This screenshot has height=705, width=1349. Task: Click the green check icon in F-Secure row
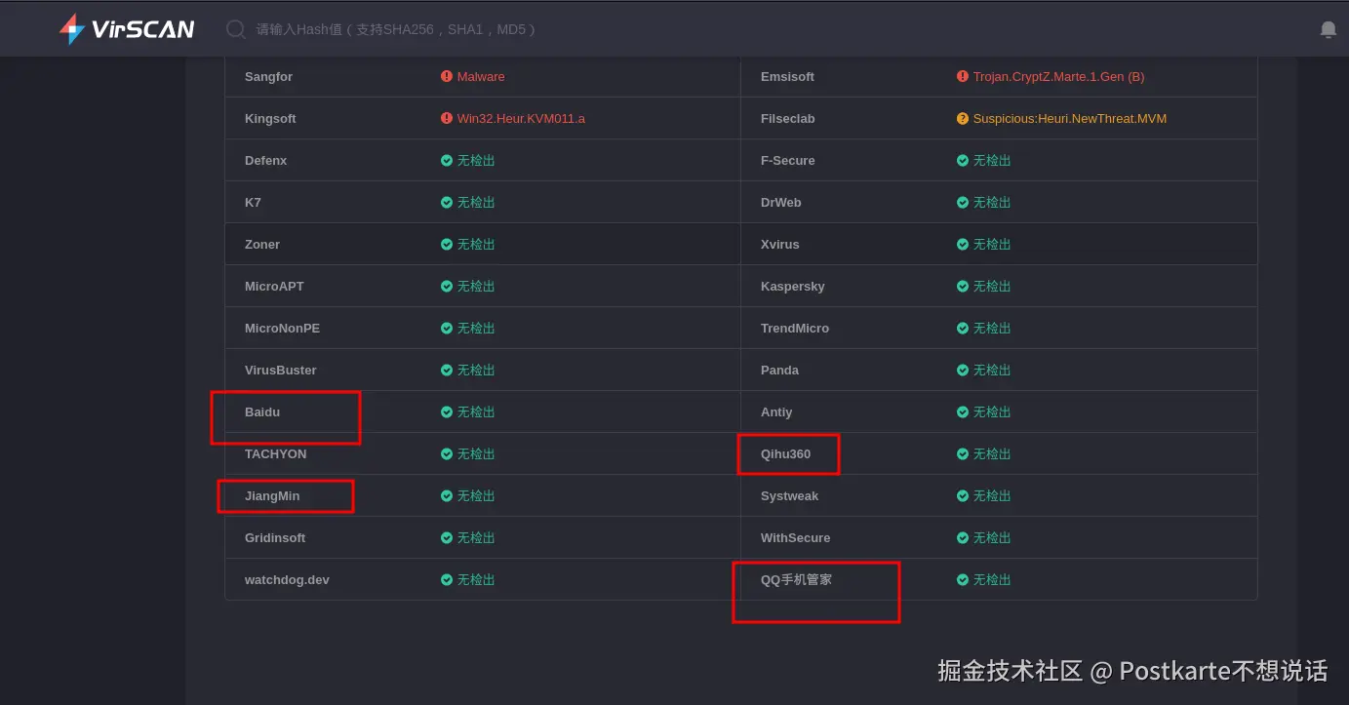tap(962, 160)
